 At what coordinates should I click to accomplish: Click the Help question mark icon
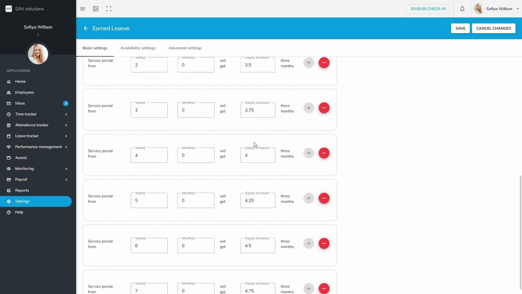point(9,212)
